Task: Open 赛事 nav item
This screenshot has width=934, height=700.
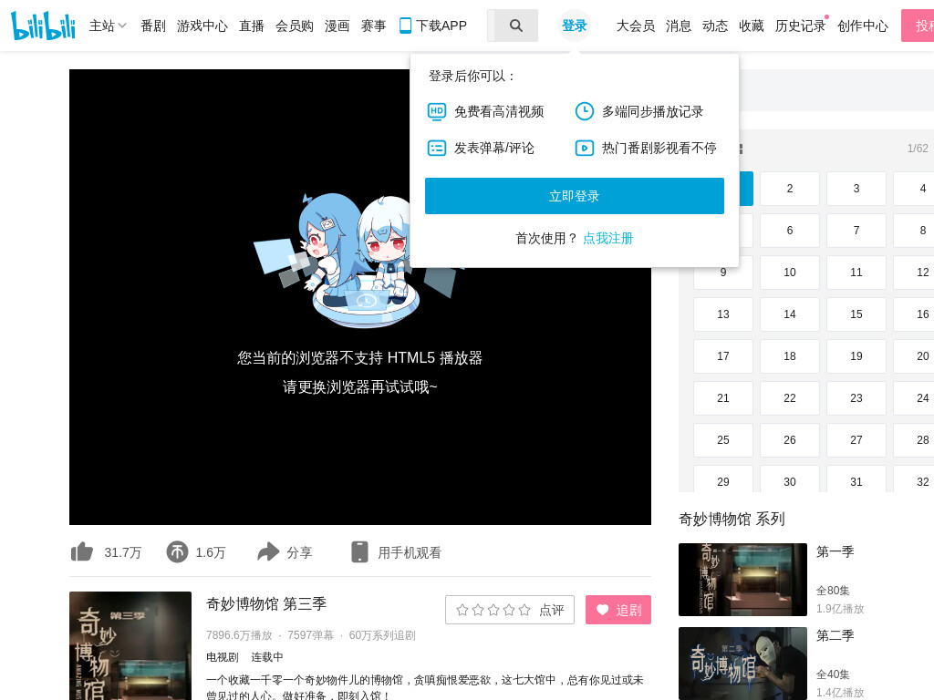Action: tap(373, 26)
